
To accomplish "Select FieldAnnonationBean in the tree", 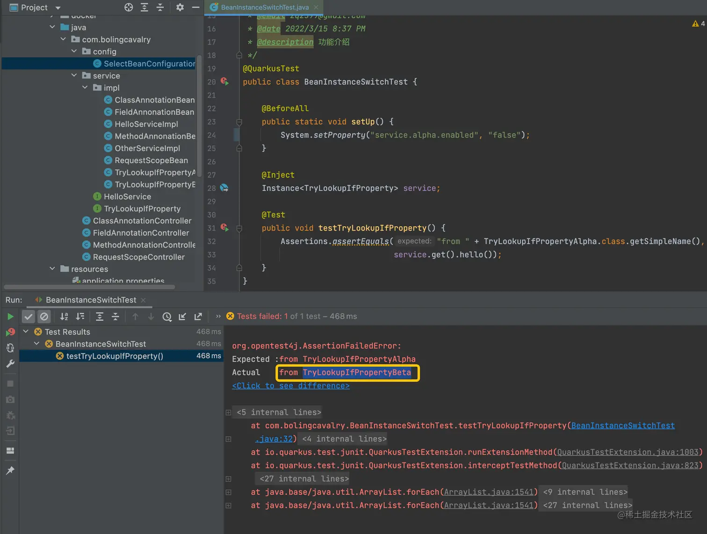I will click(x=149, y=112).
